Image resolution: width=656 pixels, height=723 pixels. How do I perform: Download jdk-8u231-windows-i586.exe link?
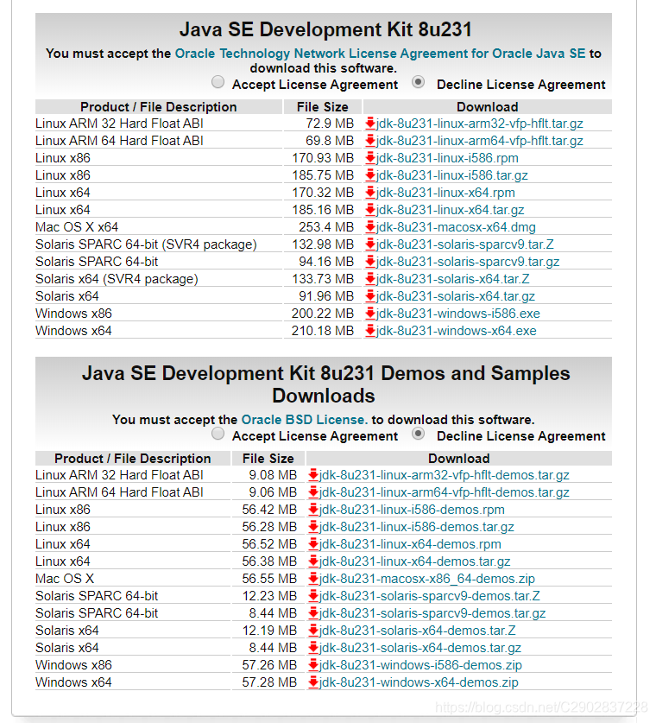coord(458,314)
